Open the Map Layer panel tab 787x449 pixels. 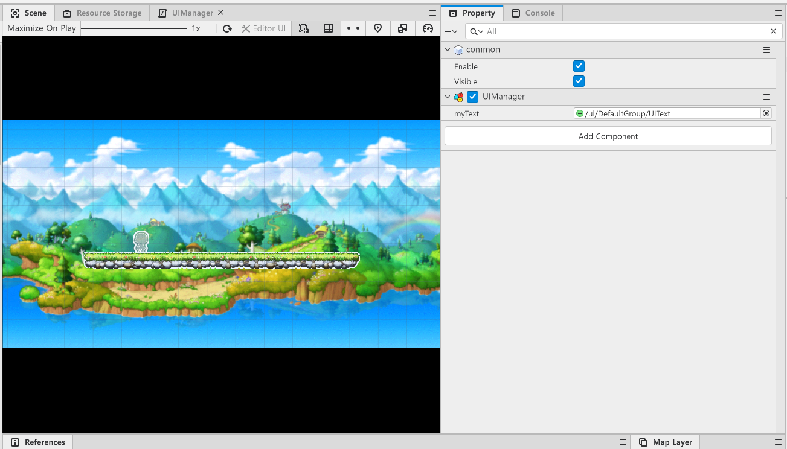pyautogui.click(x=666, y=442)
